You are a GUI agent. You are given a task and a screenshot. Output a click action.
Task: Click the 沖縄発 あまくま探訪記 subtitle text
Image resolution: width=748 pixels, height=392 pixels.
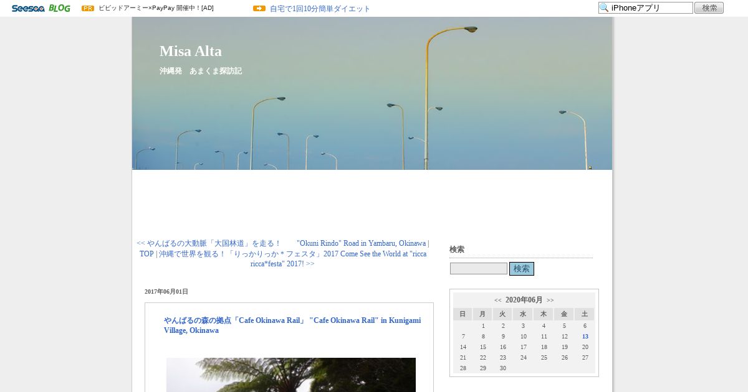point(201,71)
